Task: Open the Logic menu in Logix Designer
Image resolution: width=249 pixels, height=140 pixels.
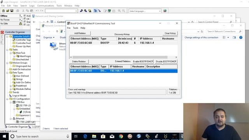Action: point(32,6)
